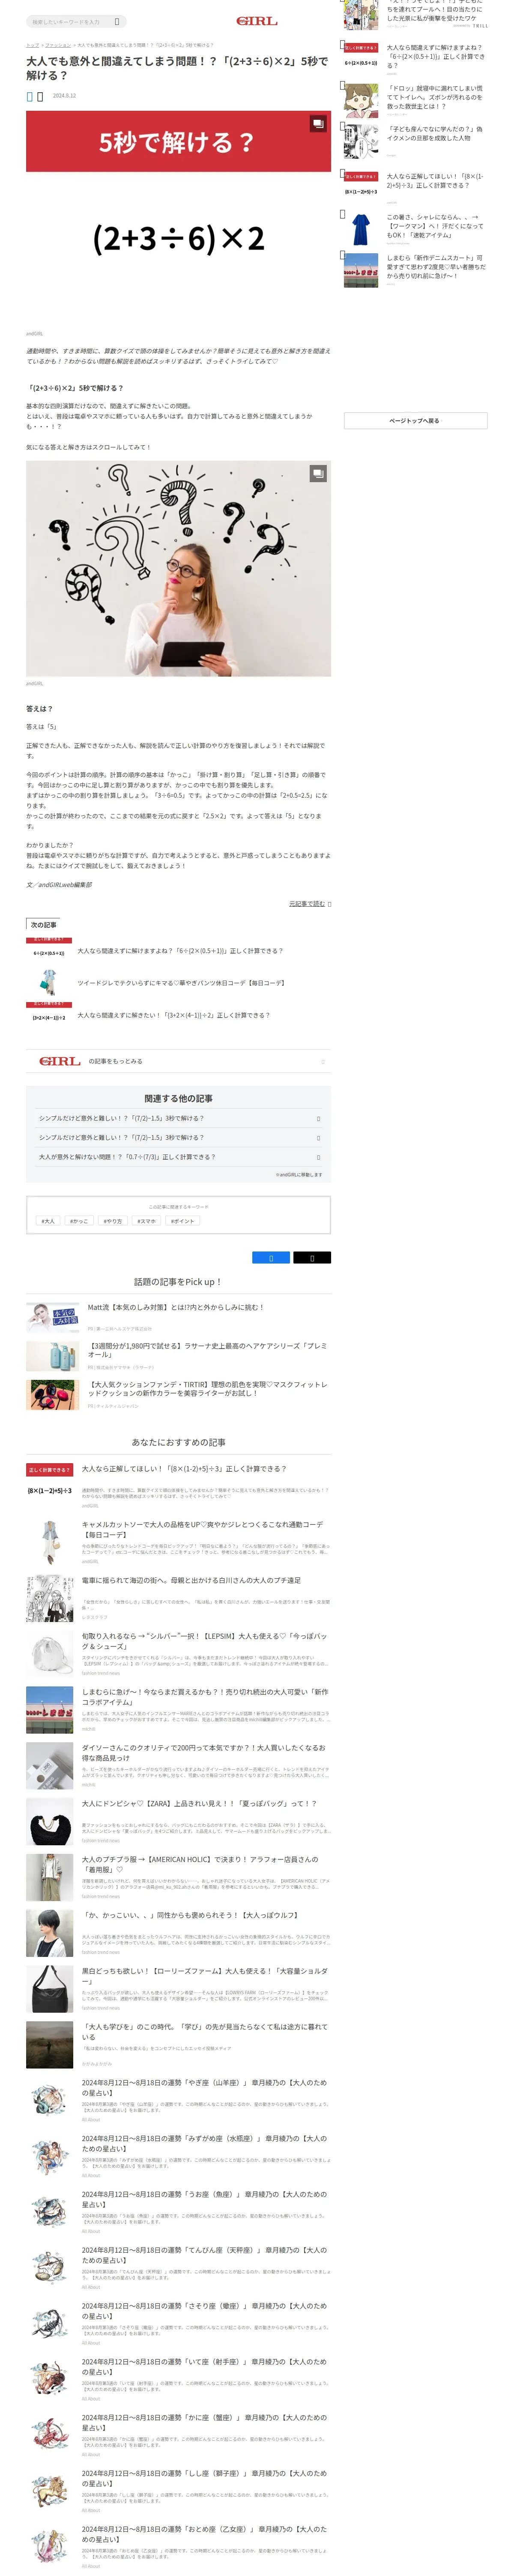Open '【3週間分が1,980円で試せる】ラサーナ' article
This screenshot has height=2576, width=514.
[x=208, y=1350]
